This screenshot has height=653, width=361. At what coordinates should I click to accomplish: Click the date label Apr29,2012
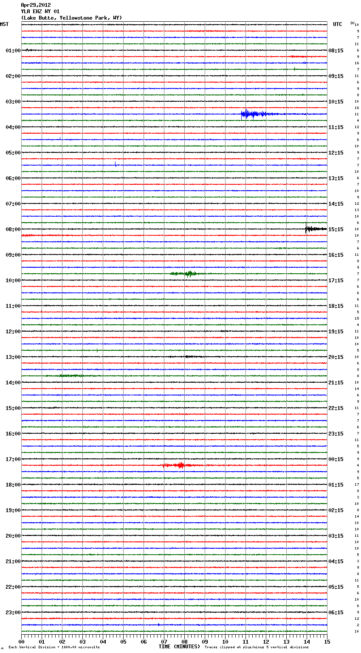36,5
